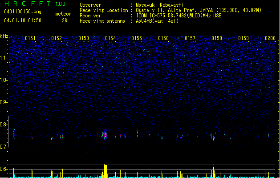This screenshot has height=178, width=280.
Task: Click the 0.8 kHz frequency tick label
Action: [x=4, y=125]
